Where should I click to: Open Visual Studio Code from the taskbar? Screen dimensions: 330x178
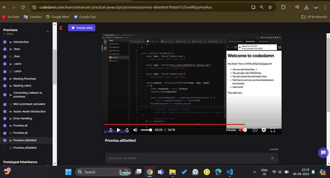point(230,172)
